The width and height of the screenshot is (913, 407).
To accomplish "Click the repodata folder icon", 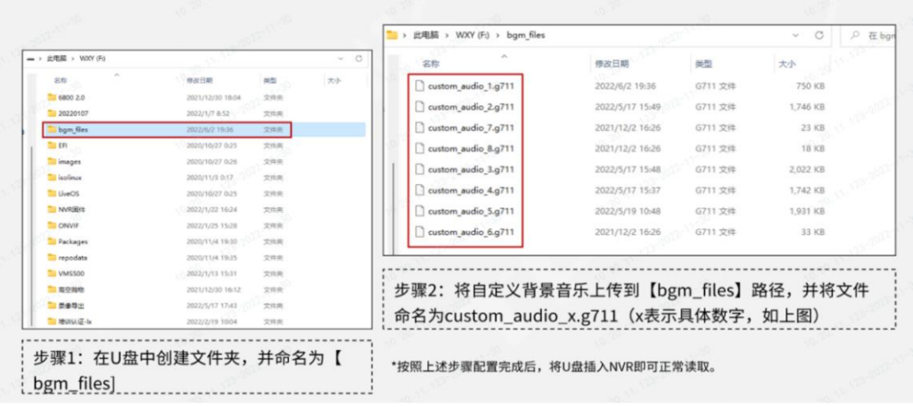I will click(51, 257).
